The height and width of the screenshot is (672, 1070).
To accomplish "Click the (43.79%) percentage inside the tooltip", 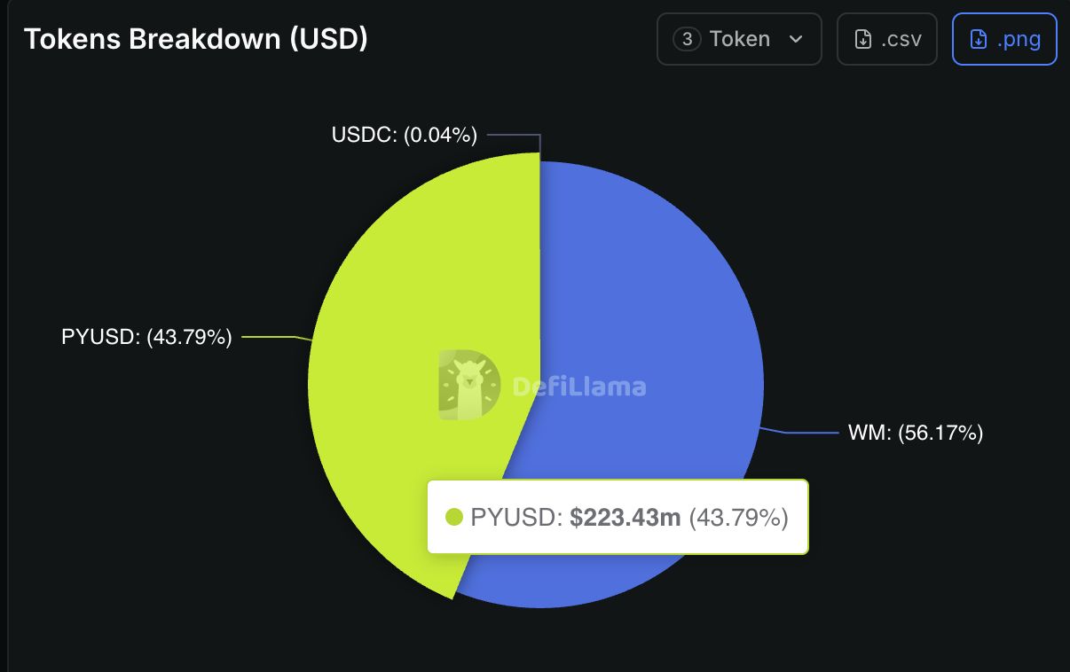I will point(738,517).
